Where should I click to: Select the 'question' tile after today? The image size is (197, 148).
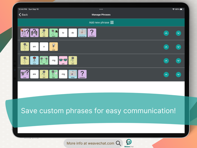point(82,74)
